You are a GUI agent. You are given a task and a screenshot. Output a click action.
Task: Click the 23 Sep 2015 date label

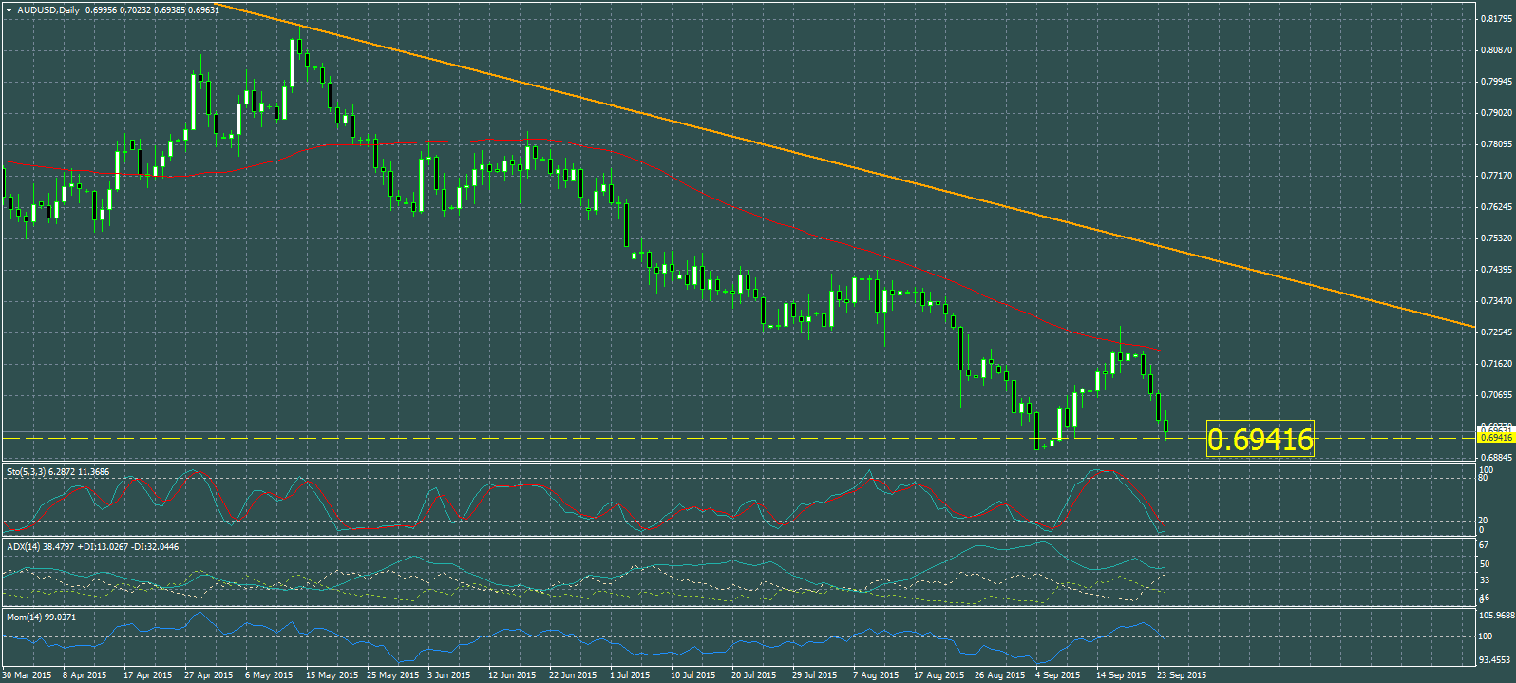click(1182, 675)
